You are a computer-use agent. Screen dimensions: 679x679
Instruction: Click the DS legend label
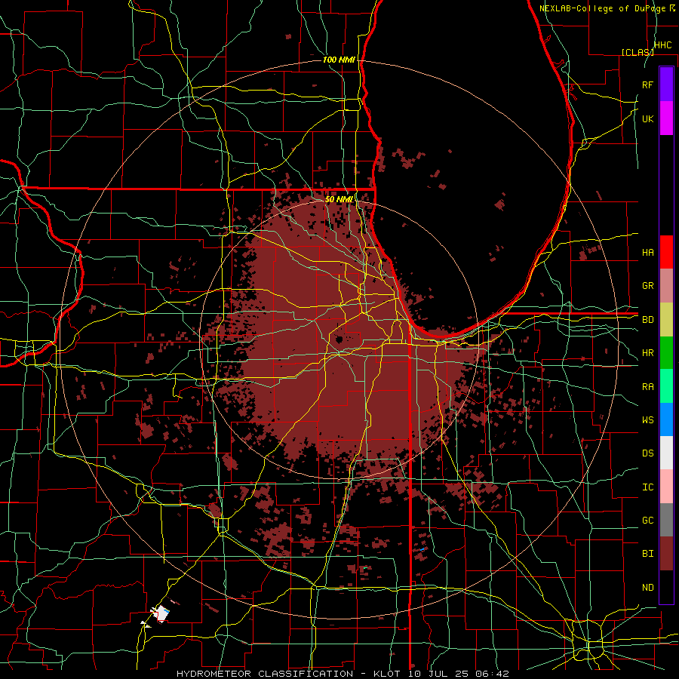pos(648,453)
